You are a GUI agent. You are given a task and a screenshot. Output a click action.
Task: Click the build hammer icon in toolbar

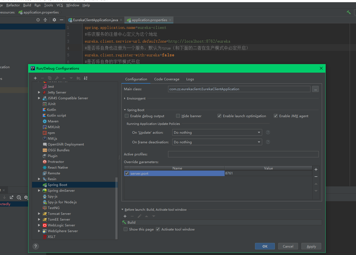click(x=349, y=12)
